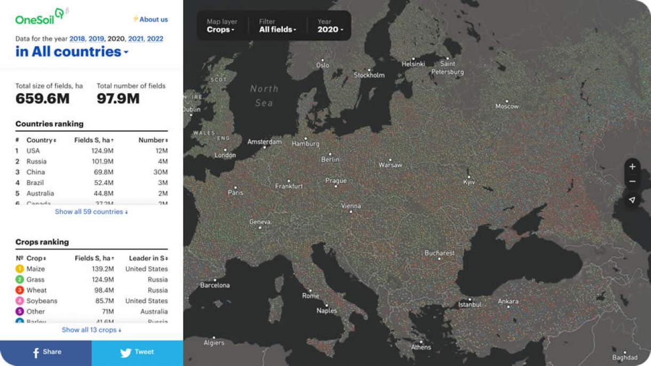Viewport: 651px width, 366px height.
Task: Show all 13 crops
Action: tap(91, 330)
